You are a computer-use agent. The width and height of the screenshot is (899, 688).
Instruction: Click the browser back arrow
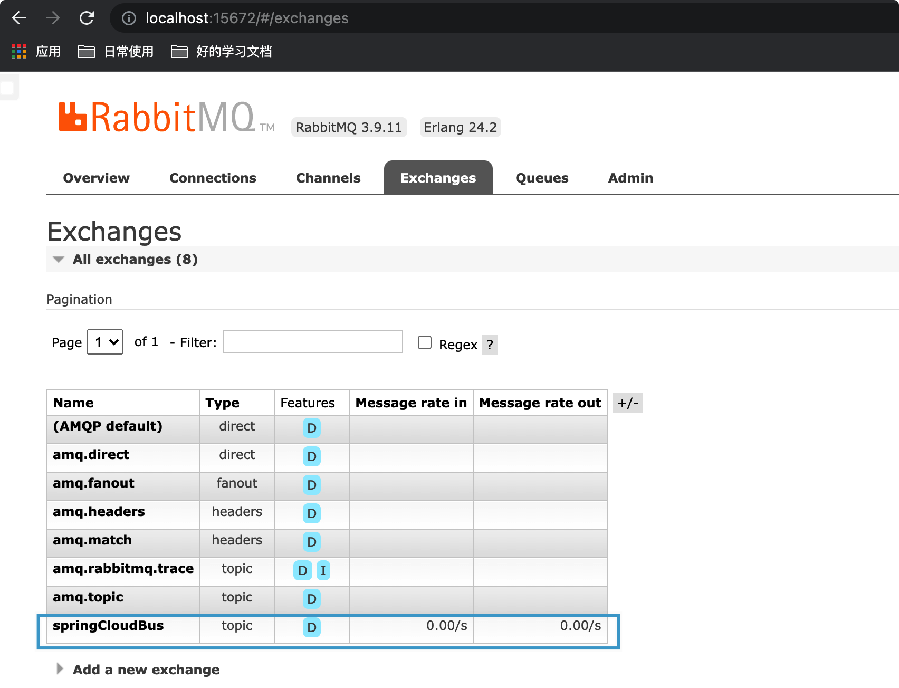point(19,18)
